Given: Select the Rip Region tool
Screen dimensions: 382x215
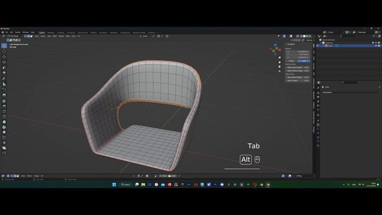Looking at the screenshot, I should tap(4, 153).
